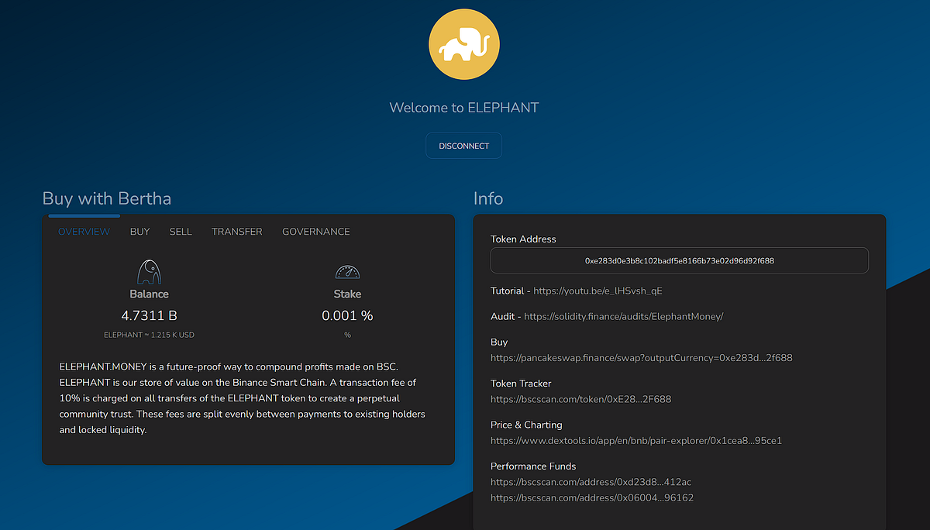Open the BUY tab
Image resolution: width=930 pixels, height=530 pixels.
click(x=140, y=232)
